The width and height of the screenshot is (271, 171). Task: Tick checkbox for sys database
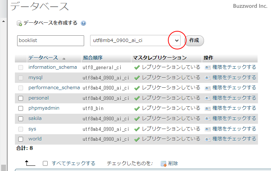coord(20,129)
